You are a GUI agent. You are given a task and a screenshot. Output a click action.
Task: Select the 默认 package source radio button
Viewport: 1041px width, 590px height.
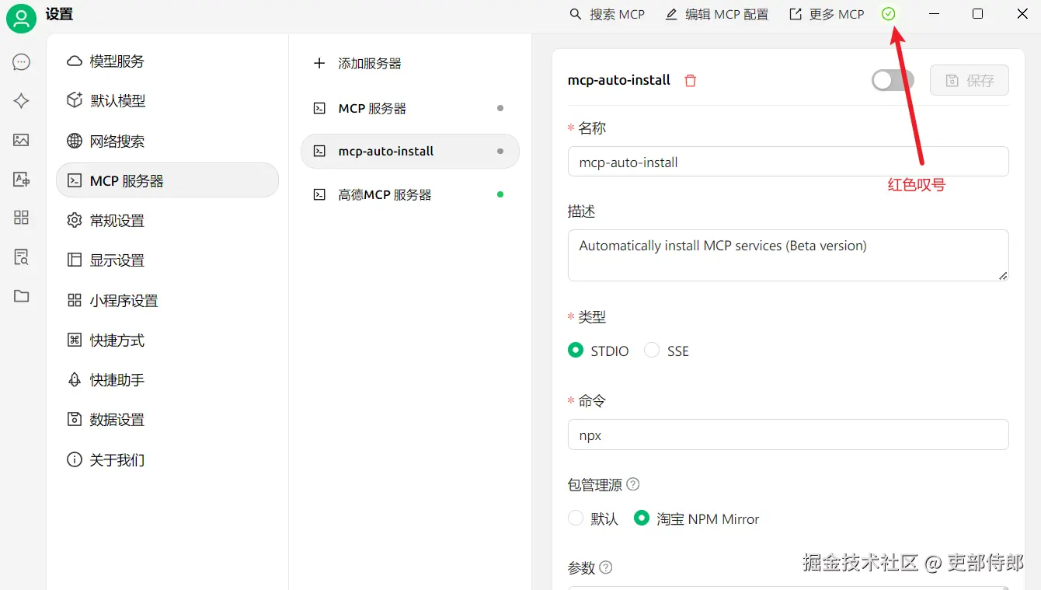pyautogui.click(x=576, y=518)
